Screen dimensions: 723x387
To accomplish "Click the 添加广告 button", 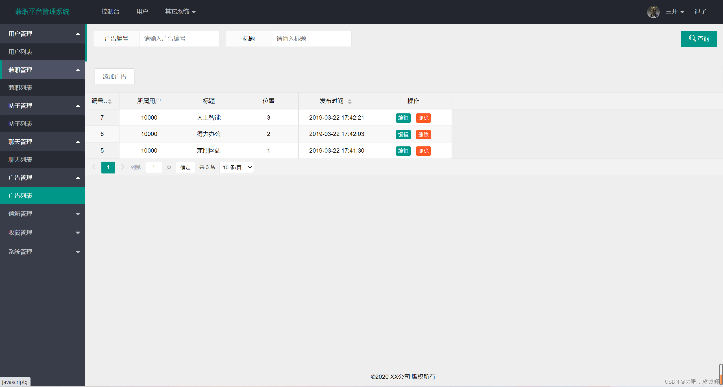I will 114,76.
